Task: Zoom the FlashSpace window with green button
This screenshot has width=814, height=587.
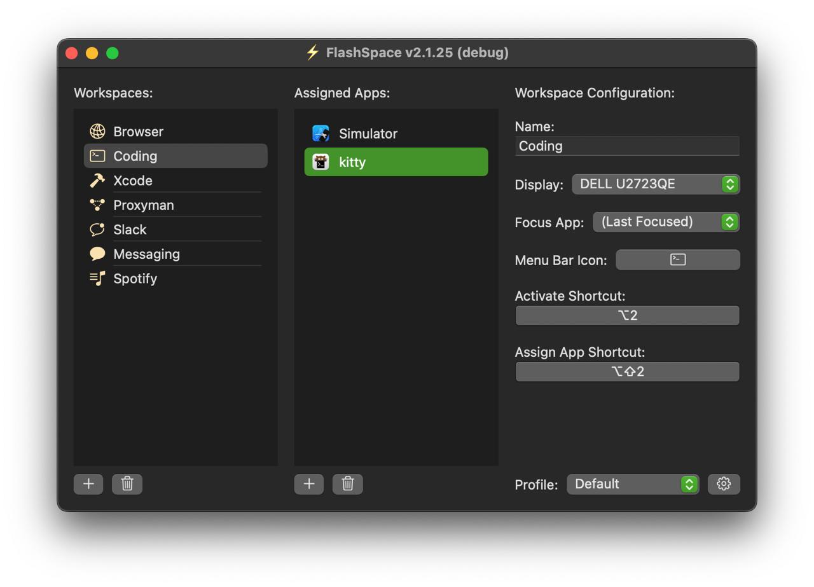Action: tap(113, 53)
